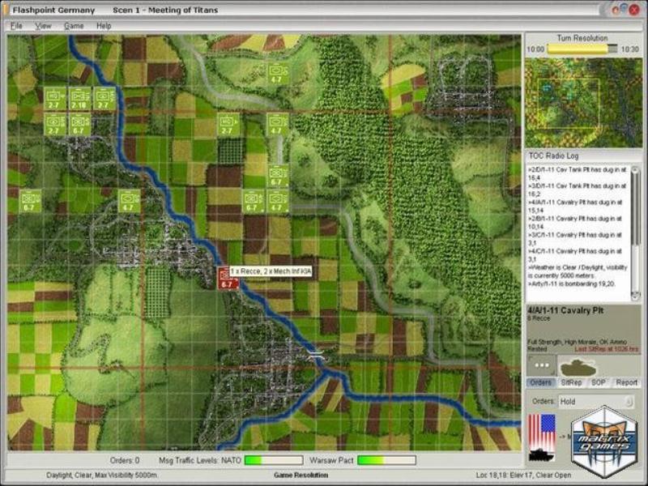
Task: Click the bridge marker on the river
Action: click(x=316, y=355)
